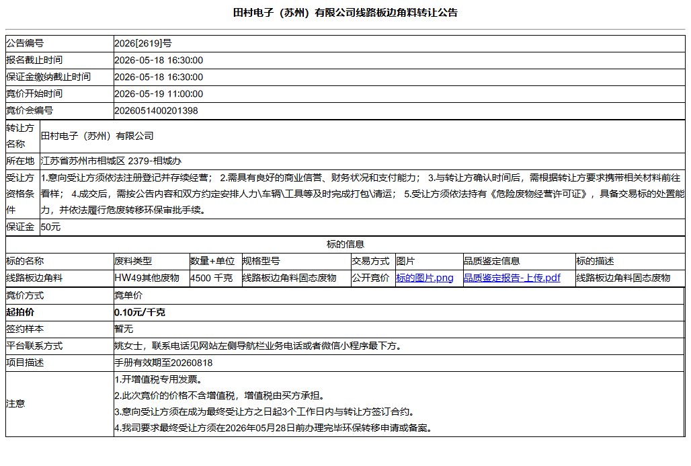This screenshot has height=466, width=691.
Task: Click the quantity cell 4500 千克
Action: click(x=216, y=278)
